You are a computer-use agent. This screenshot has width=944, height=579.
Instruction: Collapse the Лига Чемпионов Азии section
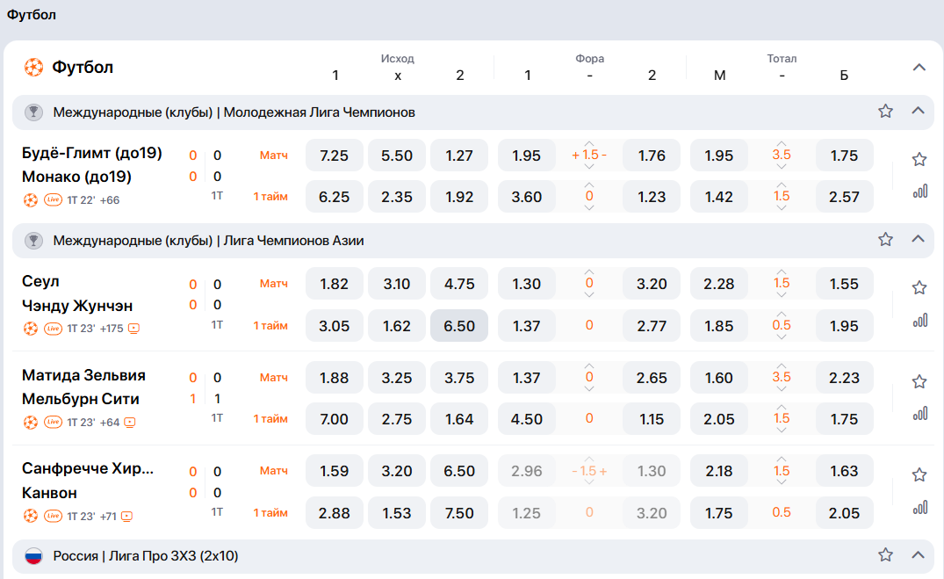(919, 240)
